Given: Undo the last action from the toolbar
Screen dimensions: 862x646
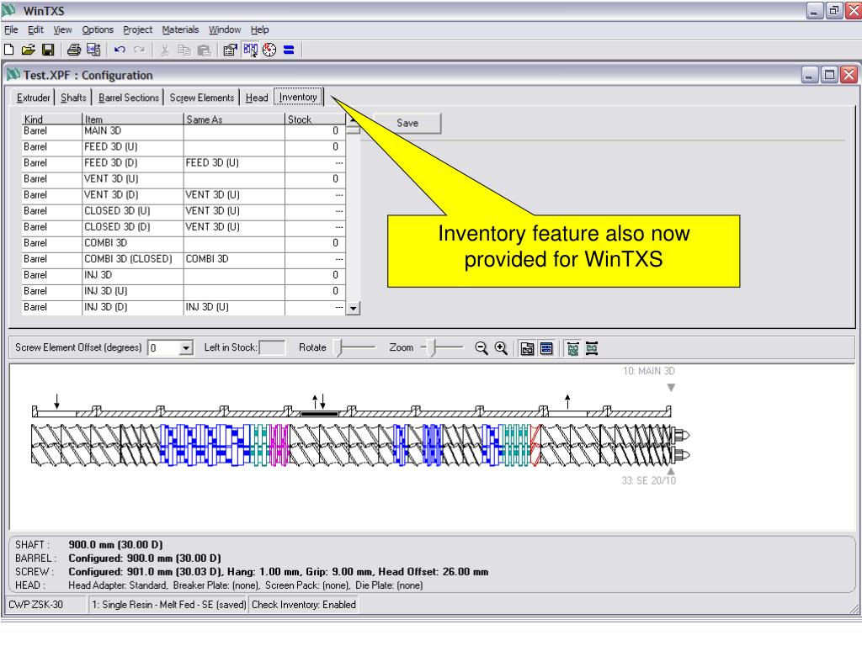Looking at the screenshot, I should click(x=120, y=50).
